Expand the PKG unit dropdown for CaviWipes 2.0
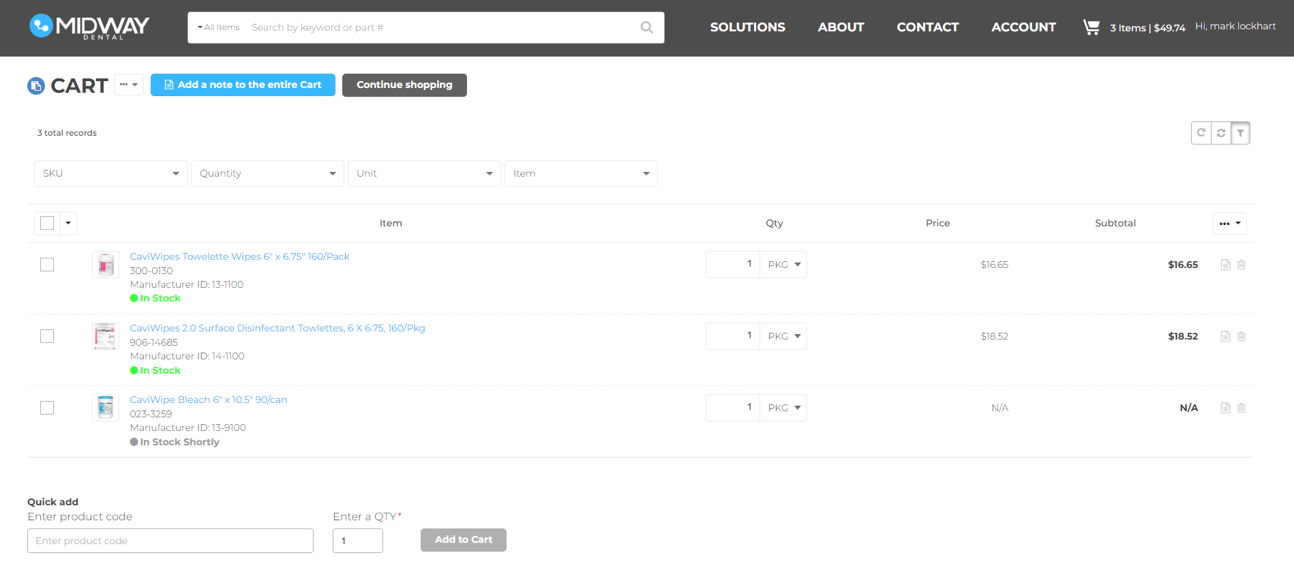Viewport: 1294px width, 583px height. pyautogui.click(x=783, y=336)
